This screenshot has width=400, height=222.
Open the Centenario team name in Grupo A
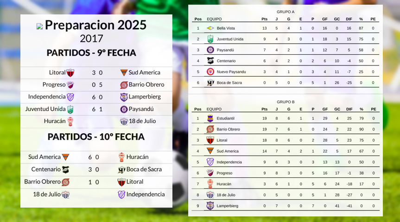[226, 61]
